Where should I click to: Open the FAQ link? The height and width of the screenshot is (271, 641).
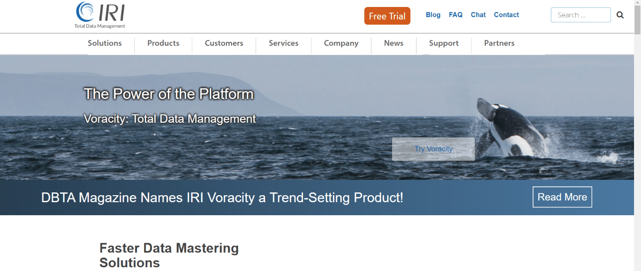tap(456, 15)
